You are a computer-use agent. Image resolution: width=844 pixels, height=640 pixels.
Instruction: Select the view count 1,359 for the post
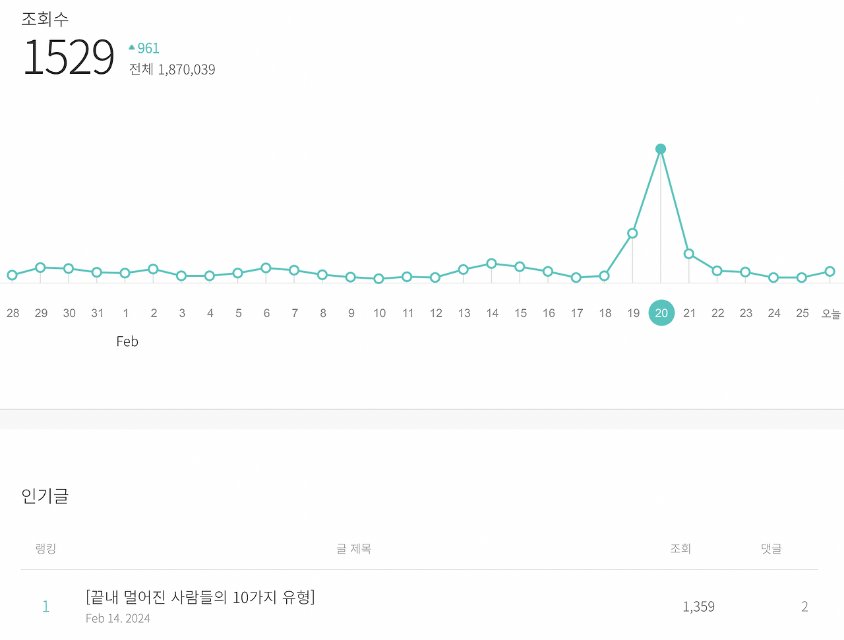(x=699, y=606)
